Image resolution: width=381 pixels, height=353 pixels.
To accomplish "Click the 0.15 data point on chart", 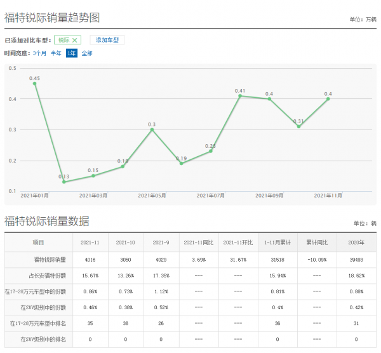I will pos(93,176).
